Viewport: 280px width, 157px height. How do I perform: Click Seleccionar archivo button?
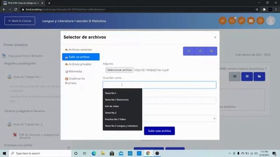click(x=119, y=70)
